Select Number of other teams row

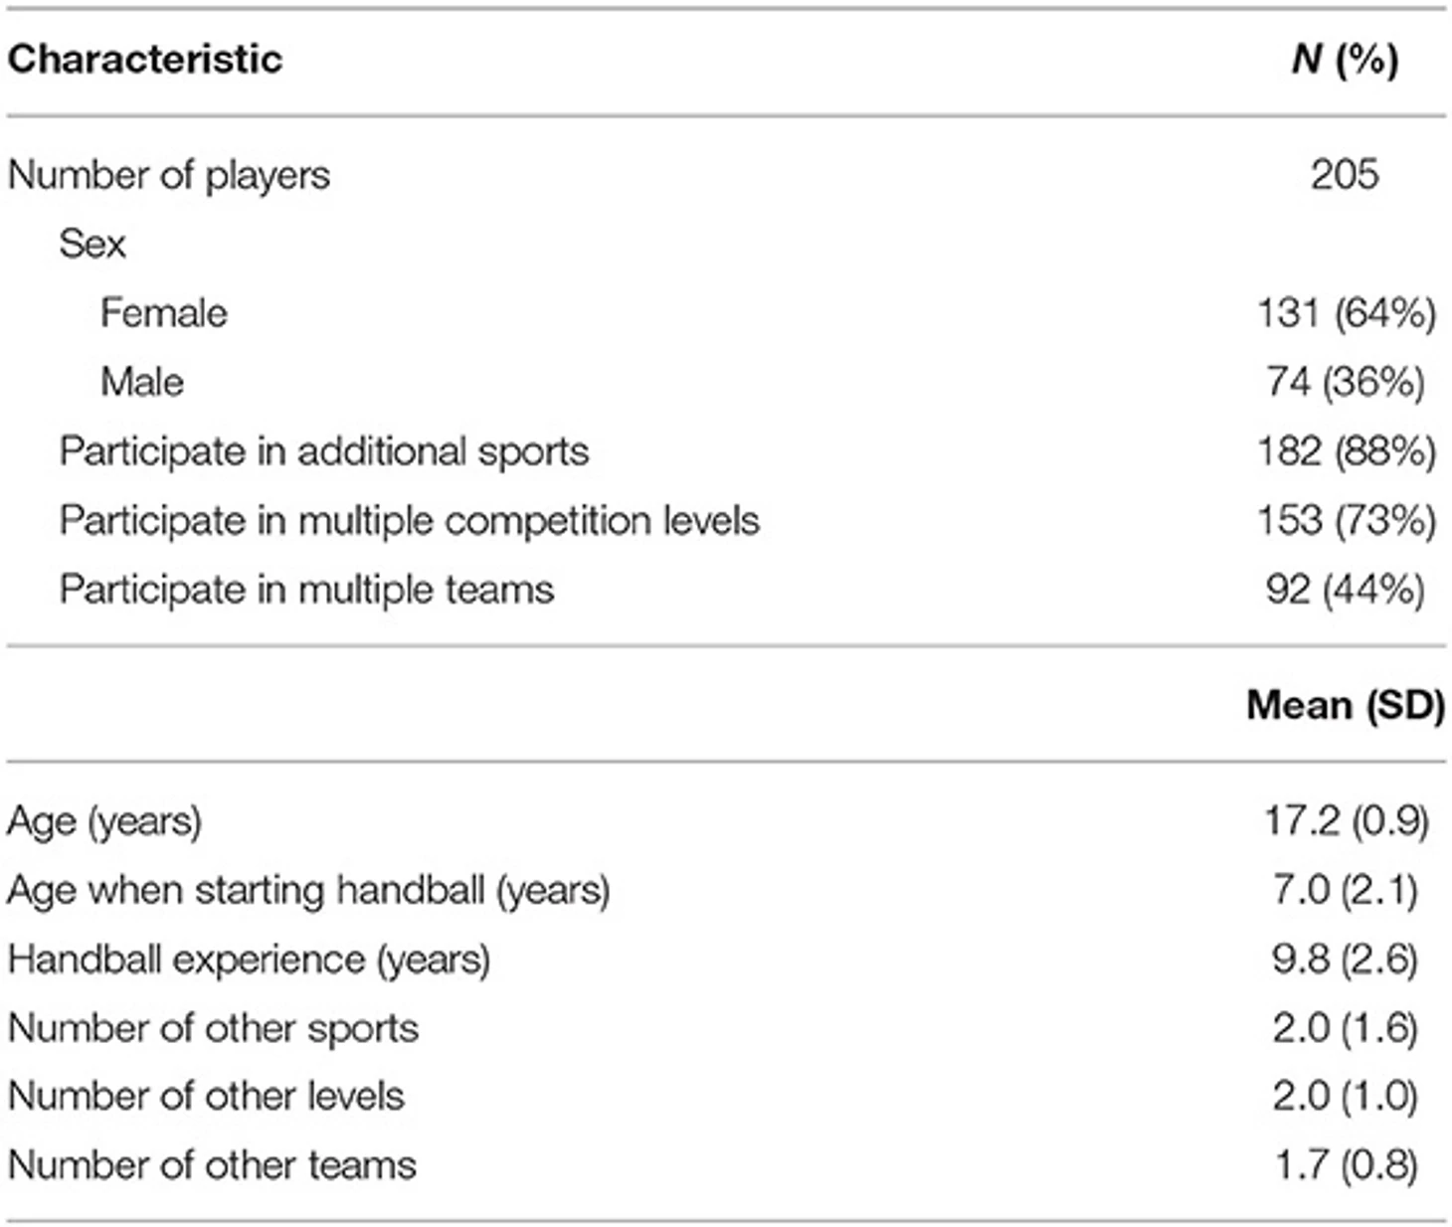pos(726,1165)
